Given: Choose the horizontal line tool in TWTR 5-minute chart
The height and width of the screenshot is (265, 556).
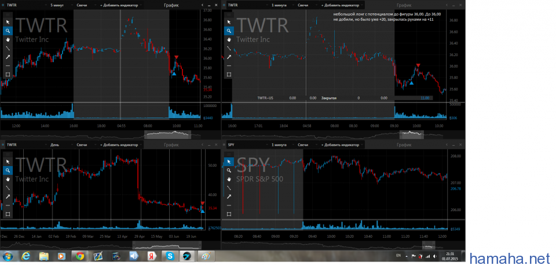Looking at the screenshot, I should pyautogui.click(x=8, y=65).
